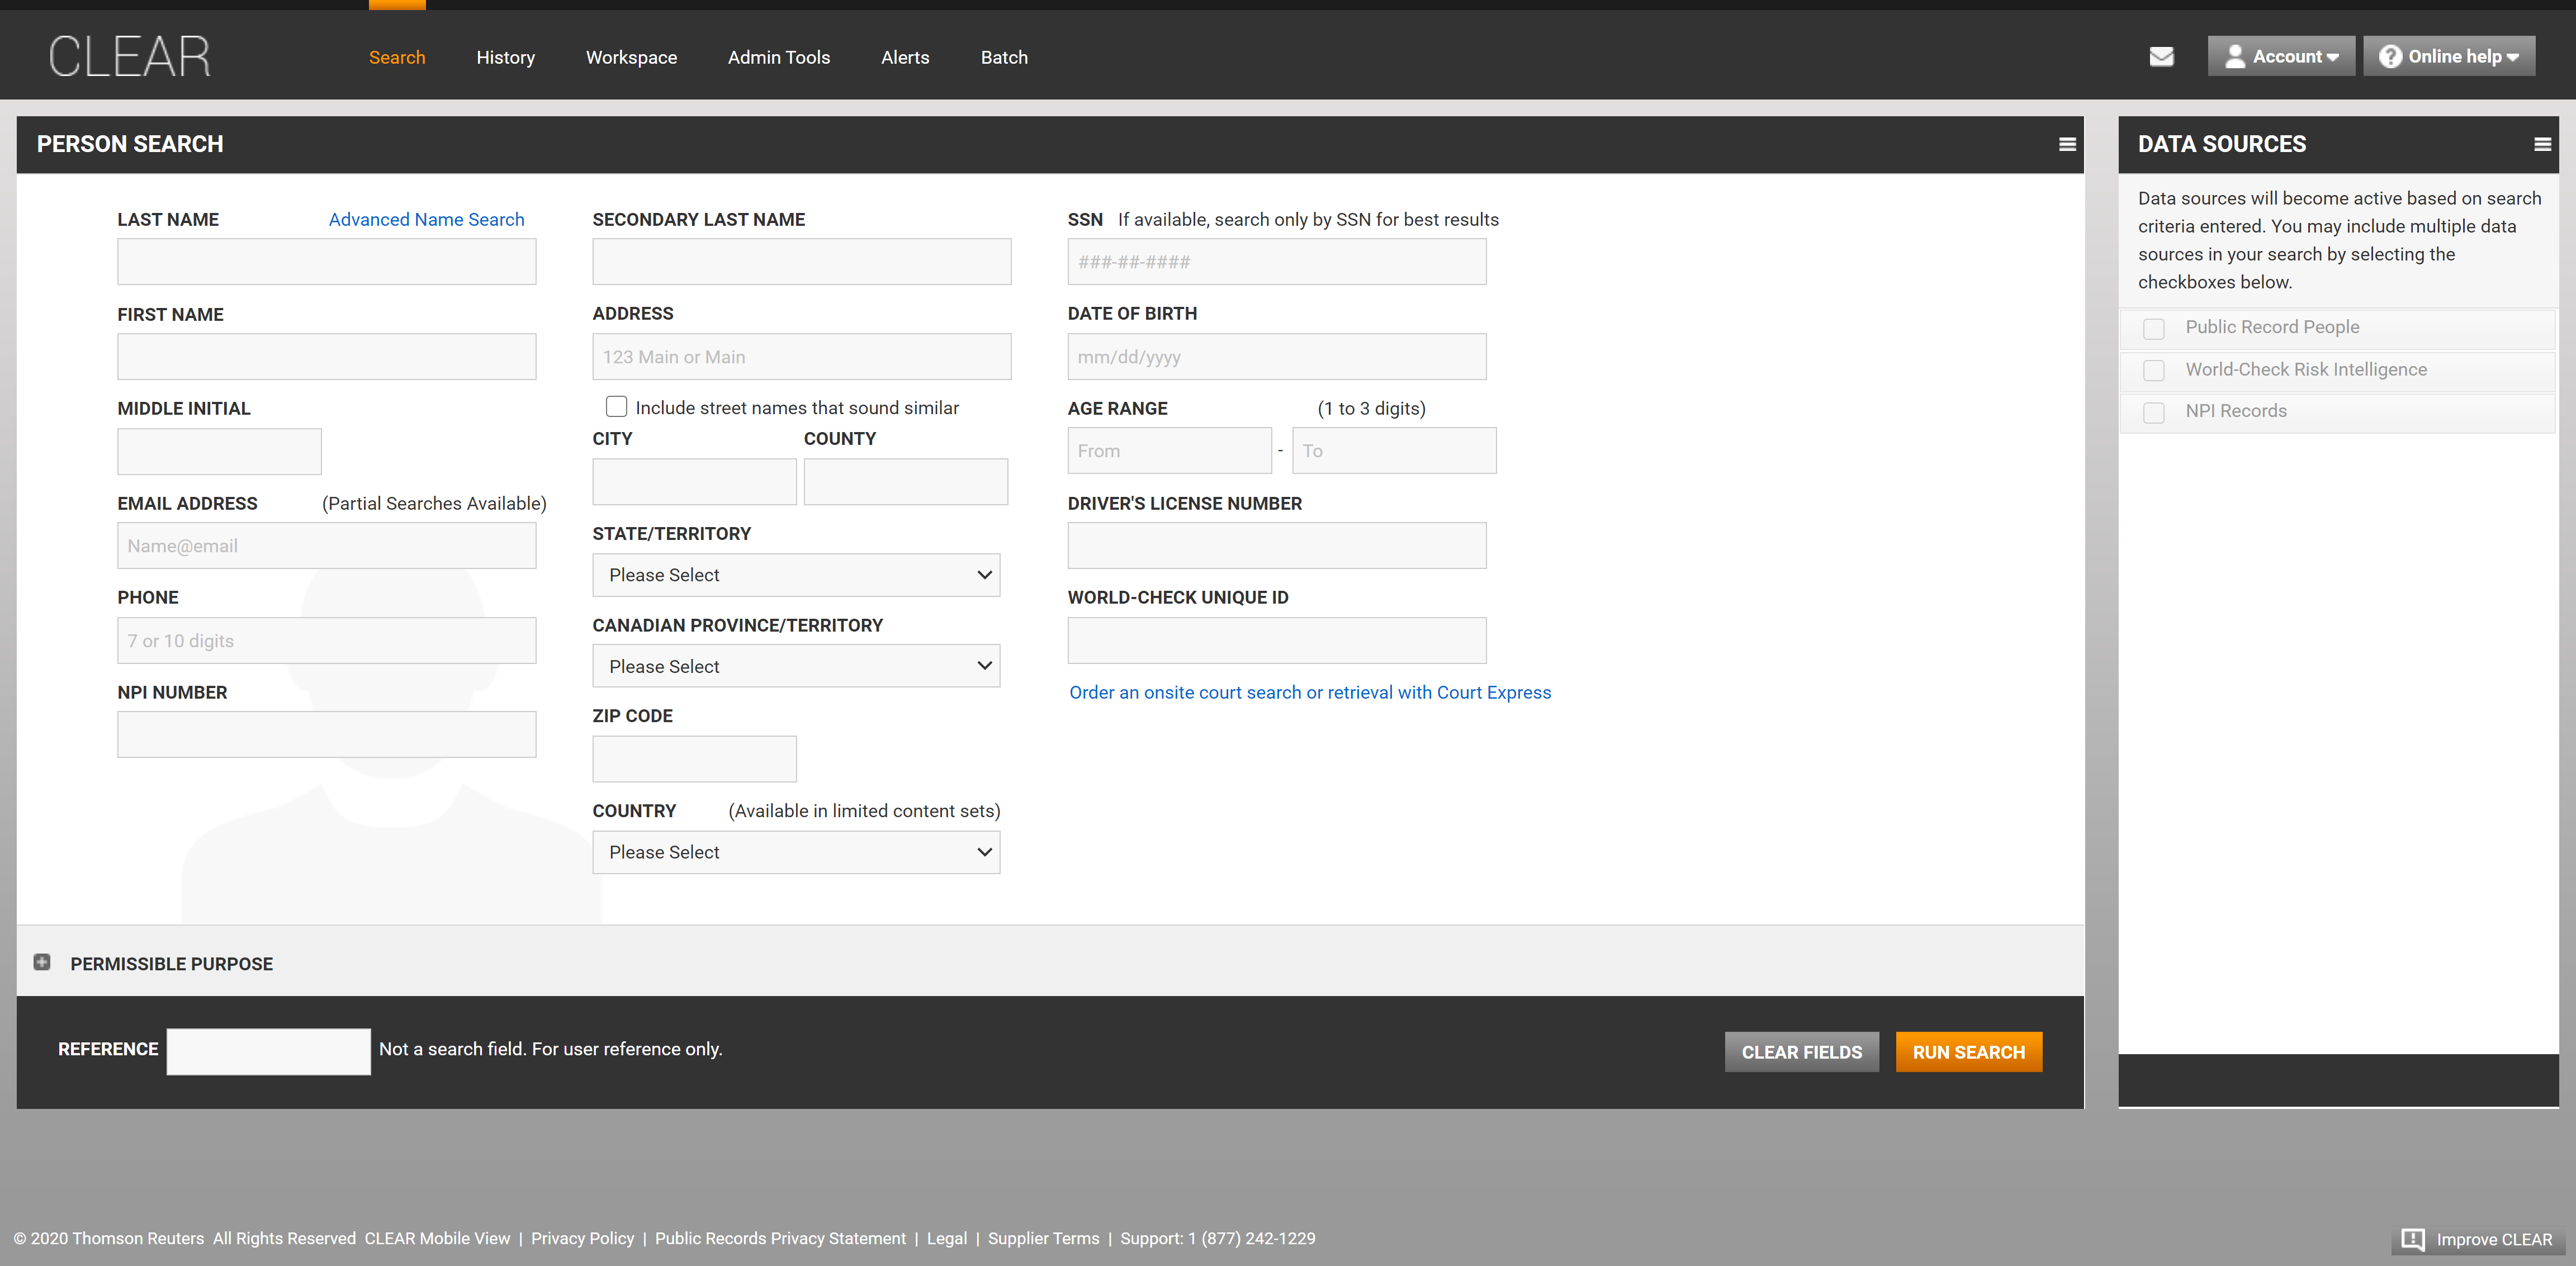Viewport: 2576px width, 1266px height.
Task: Open the History tab
Action: coord(505,57)
